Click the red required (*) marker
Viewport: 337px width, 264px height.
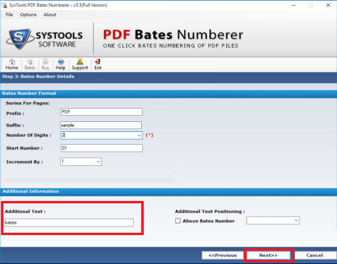pyautogui.click(x=149, y=135)
